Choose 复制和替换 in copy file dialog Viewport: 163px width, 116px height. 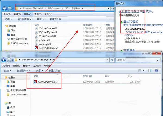coord(131,22)
